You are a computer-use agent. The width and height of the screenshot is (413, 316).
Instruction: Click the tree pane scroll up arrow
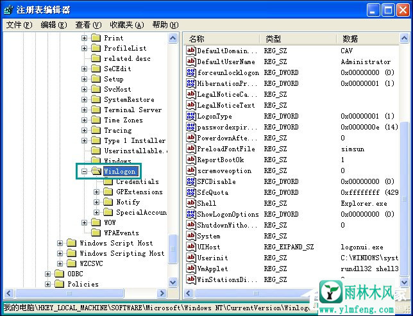[173, 38]
